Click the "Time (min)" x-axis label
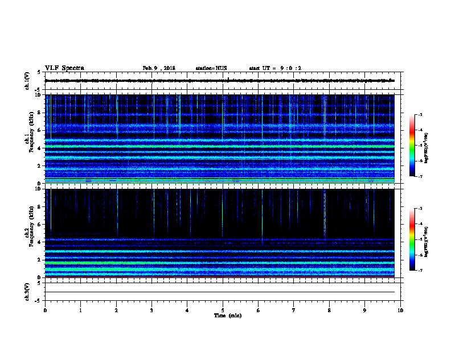Screen dimensions: 451x348 point(228,316)
